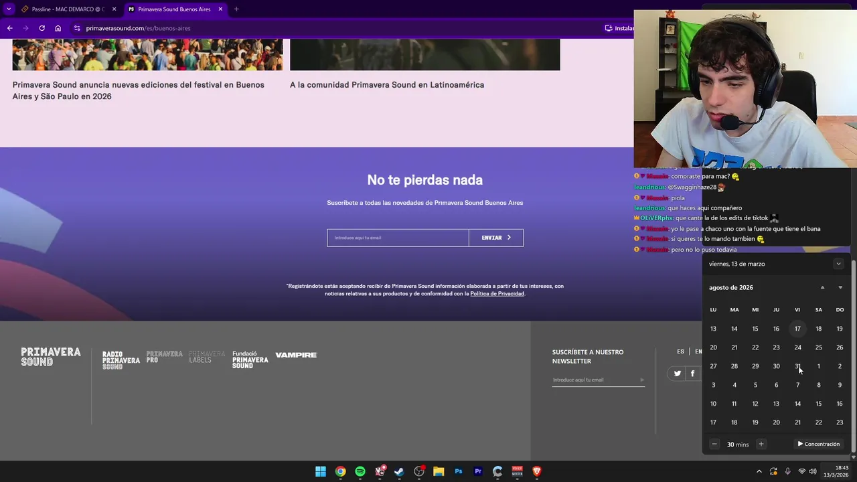Open Política de Privacidad link
Viewport: 857px width, 482px height.
point(497,294)
